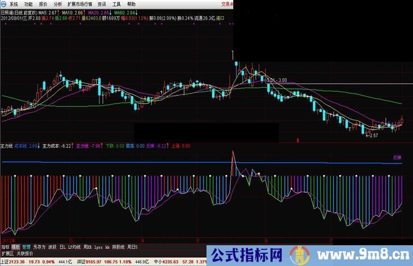
Task: Click the 管理 button in the bottom bar
Action: (x=26, y=247)
